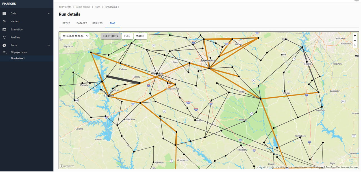This screenshot has height=172, width=361.
Task: Click the Execution terminal icon
Action: 4,29
